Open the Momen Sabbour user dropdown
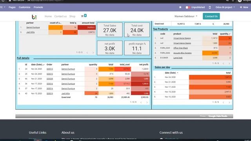Screen dimensions: 251x141 click(186, 16)
